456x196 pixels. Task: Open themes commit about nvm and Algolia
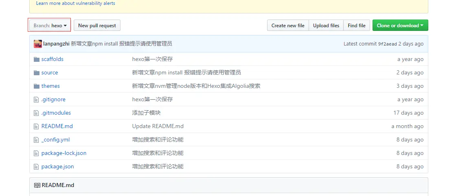point(196,86)
